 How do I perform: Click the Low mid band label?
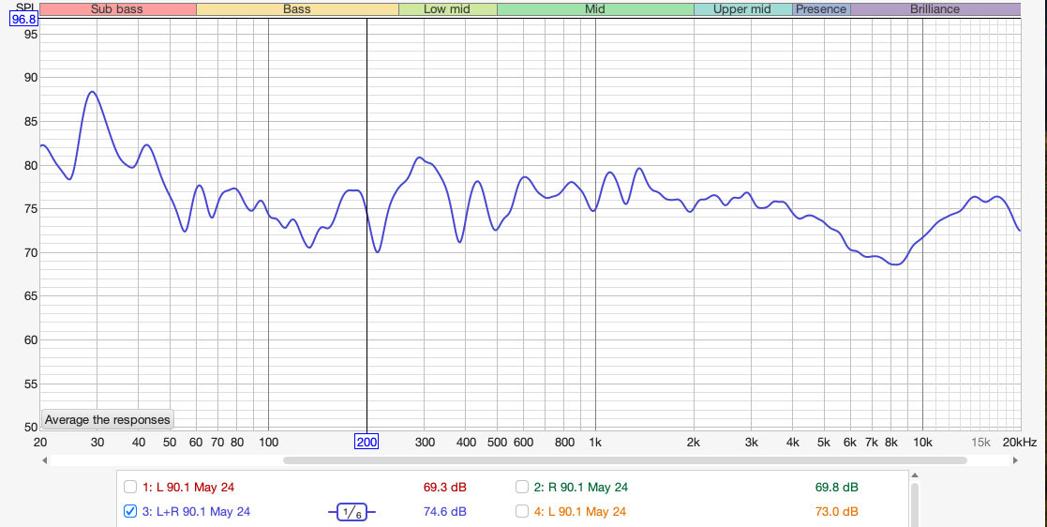(447, 9)
